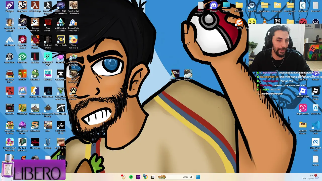Open Elden Ring Nightreign shortcut

[61, 8]
